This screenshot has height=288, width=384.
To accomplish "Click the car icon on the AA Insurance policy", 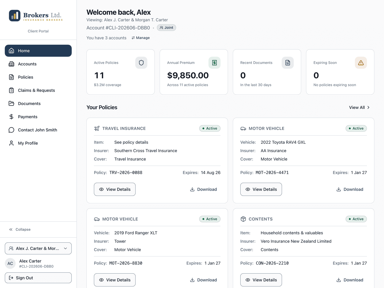I will coord(243,128).
